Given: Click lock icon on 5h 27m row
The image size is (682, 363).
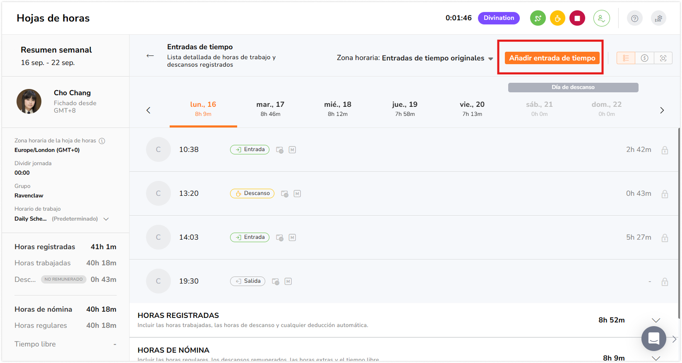Looking at the screenshot, I should point(665,238).
